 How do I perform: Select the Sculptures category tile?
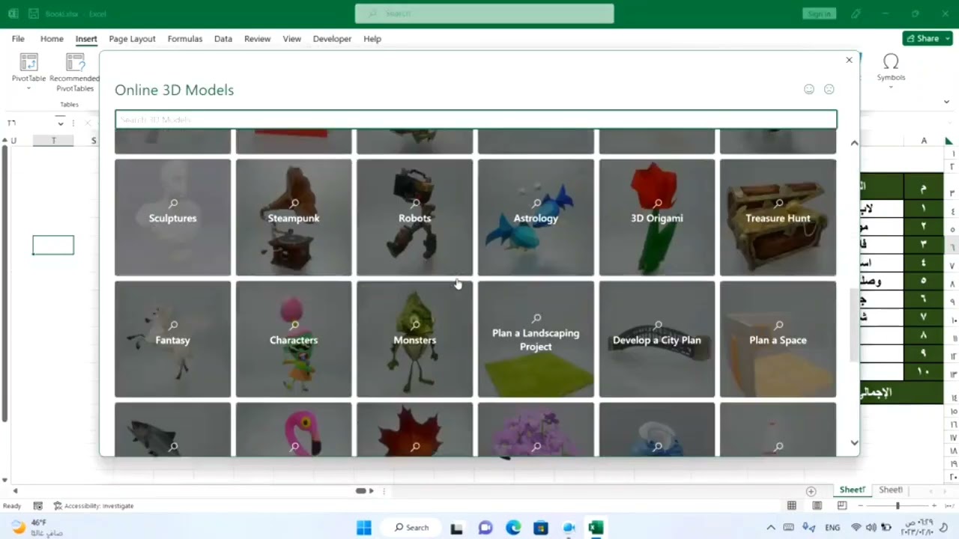pos(173,217)
